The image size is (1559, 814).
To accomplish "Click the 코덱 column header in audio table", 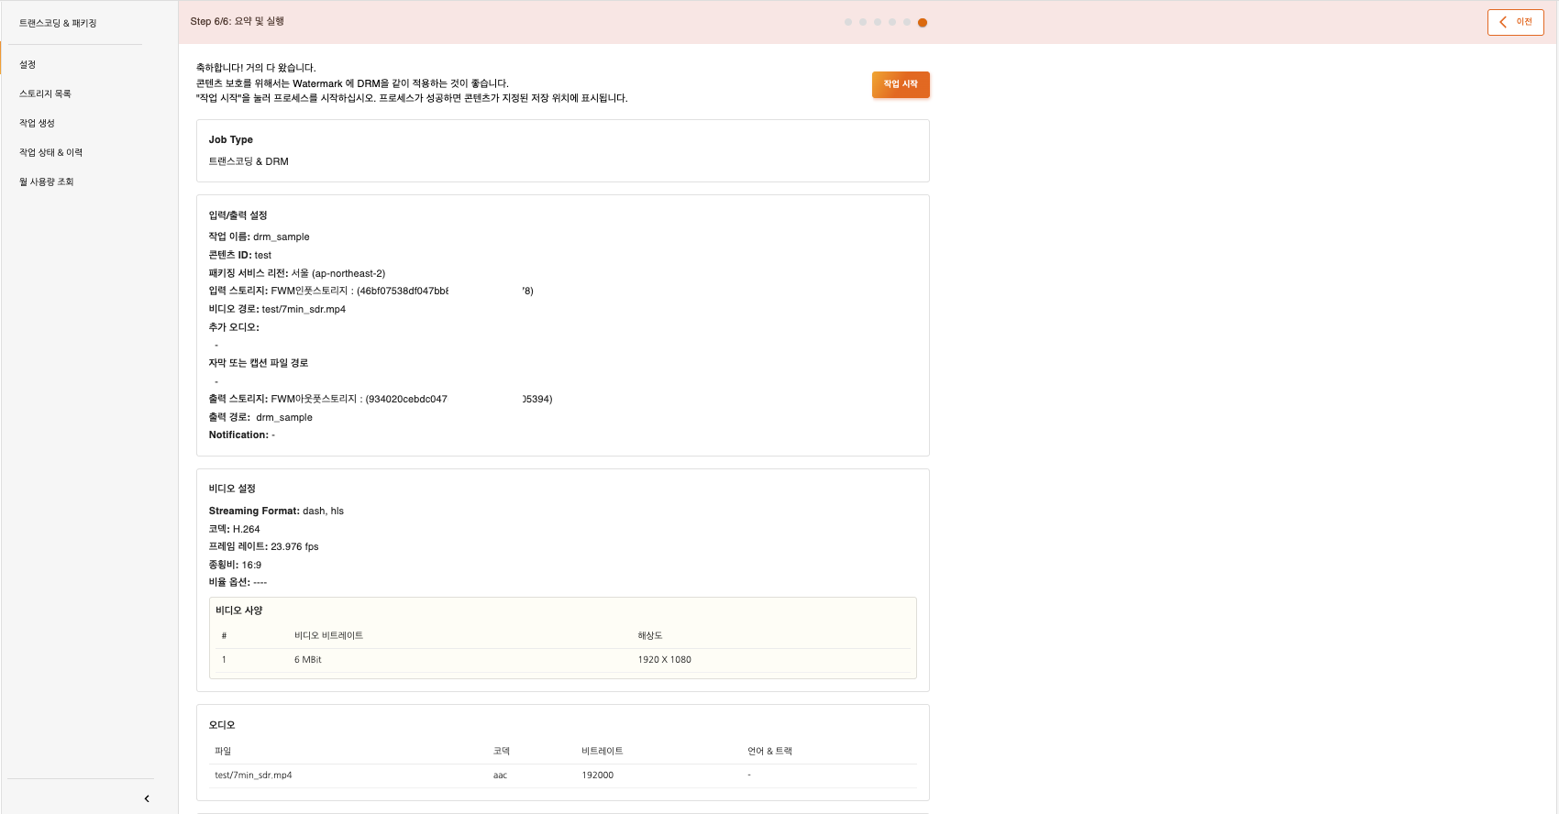I will 501,751.
